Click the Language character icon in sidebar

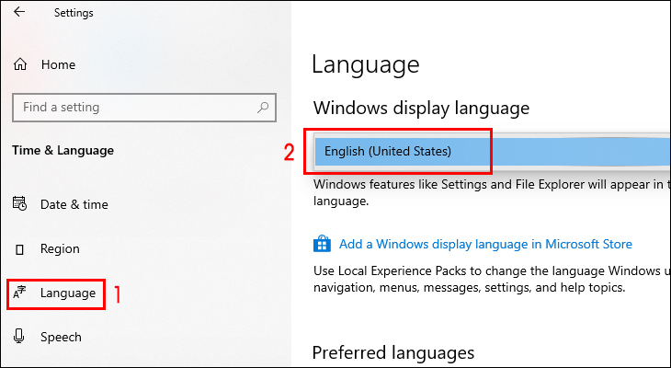pos(19,293)
